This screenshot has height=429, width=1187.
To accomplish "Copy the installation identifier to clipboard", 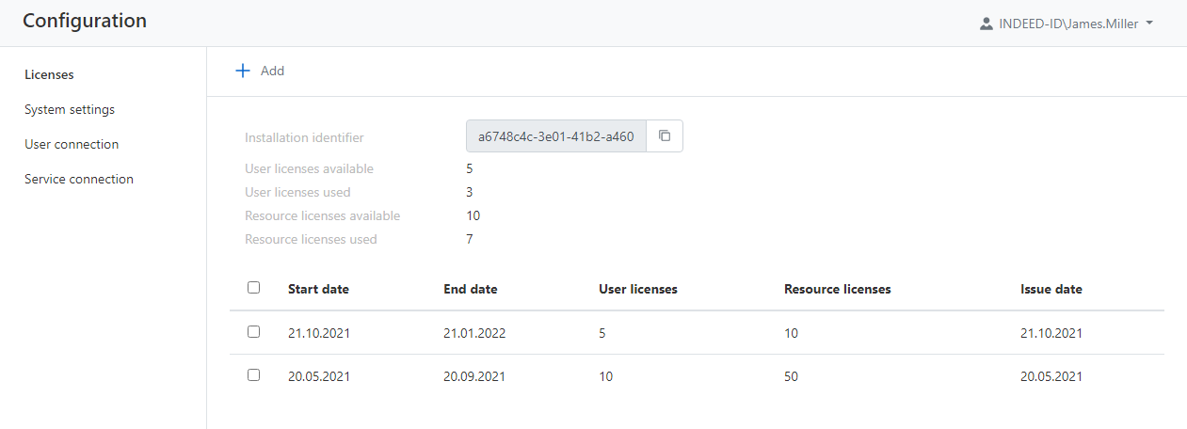I will coord(665,136).
